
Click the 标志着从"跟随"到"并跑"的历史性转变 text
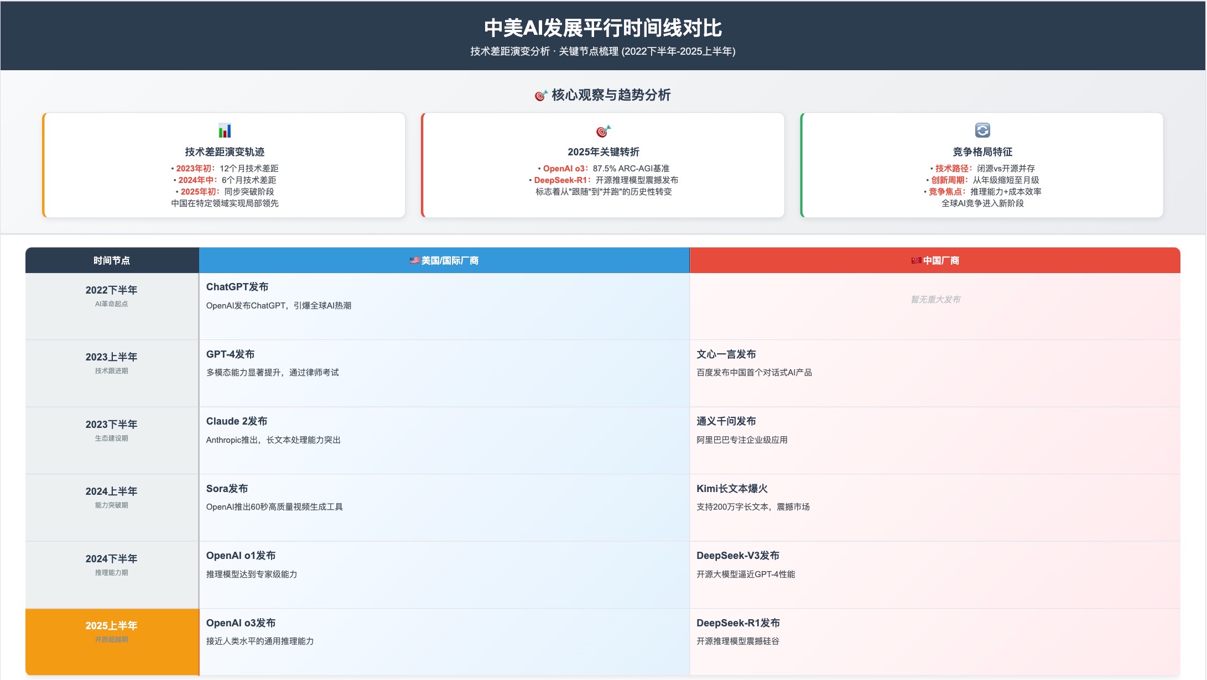click(603, 192)
